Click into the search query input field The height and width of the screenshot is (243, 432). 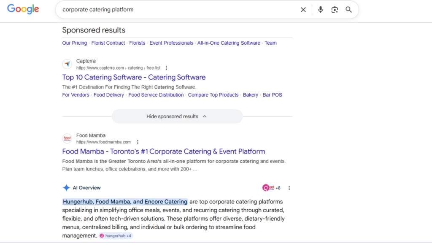tap(177, 10)
